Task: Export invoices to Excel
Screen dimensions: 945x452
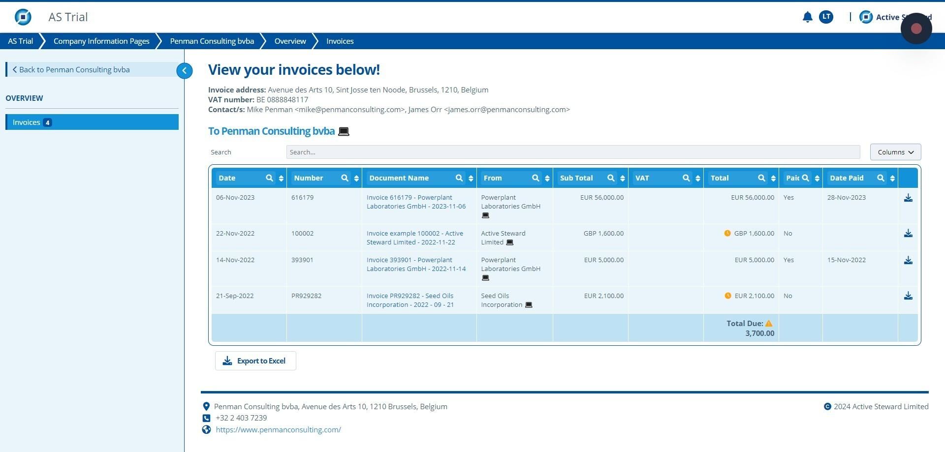Action: coord(255,361)
